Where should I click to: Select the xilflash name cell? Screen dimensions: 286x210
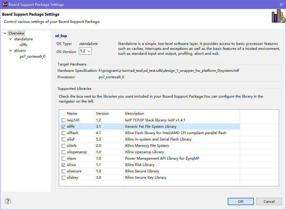point(73,133)
